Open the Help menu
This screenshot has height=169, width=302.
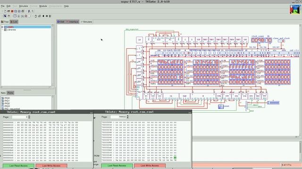click(x=66, y=6)
